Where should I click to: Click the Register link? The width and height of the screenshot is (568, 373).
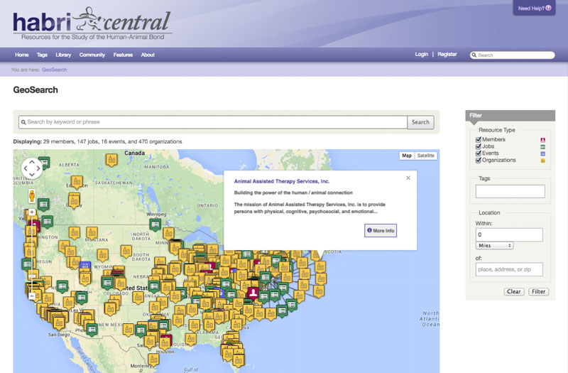[x=447, y=55]
